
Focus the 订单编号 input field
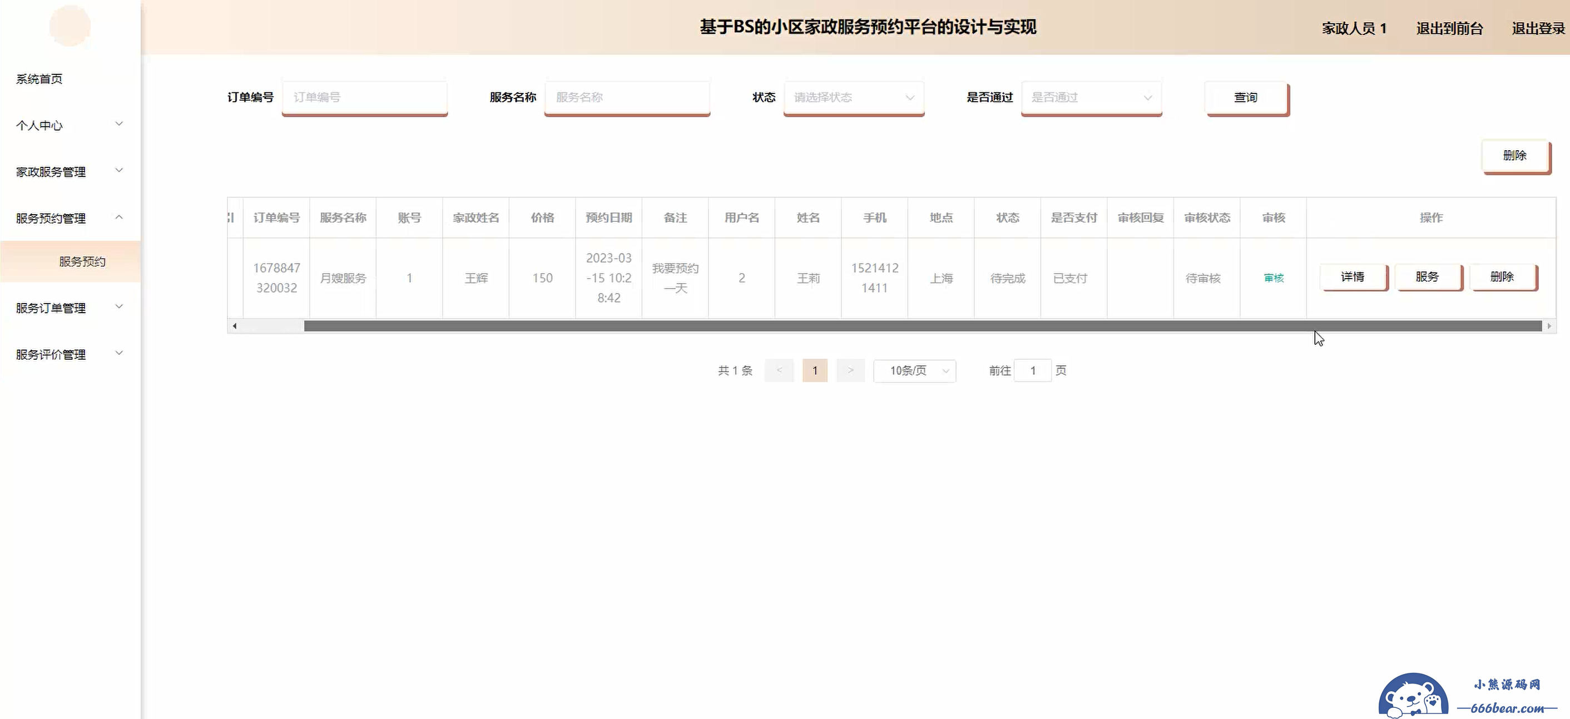pyautogui.click(x=364, y=97)
